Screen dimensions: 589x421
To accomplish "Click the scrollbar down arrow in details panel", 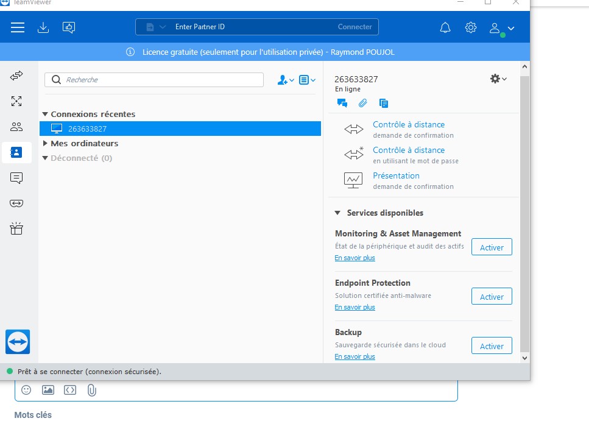I will pos(525,358).
